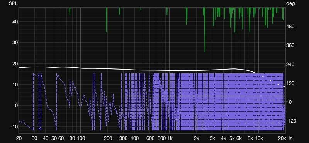
Task: Click the 1k frequency axis label
Action: 170,138
